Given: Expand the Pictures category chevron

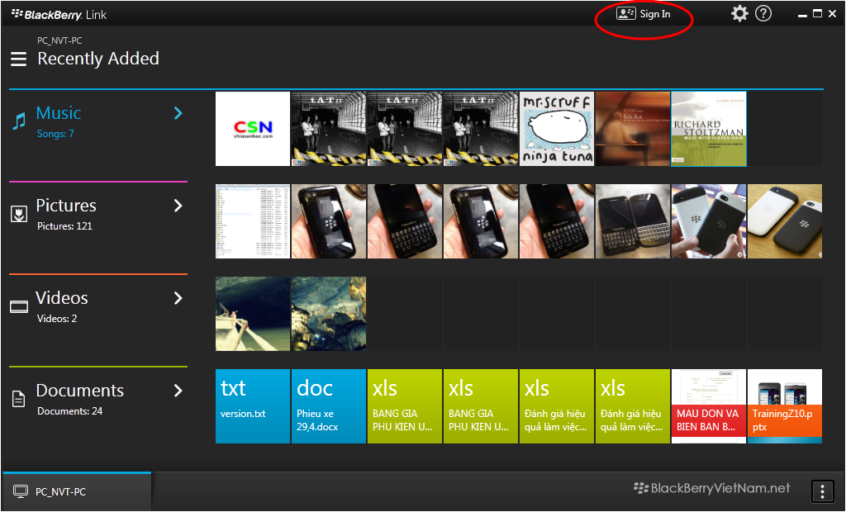Looking at the screenshot, I should tap(178, 206).
